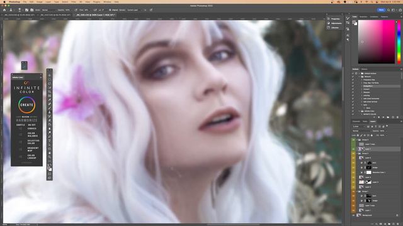Image resolution: width=403 pixels, height=226 pixels.
Task: Create new group folder icon in Layers
Action: coord(389,224)
